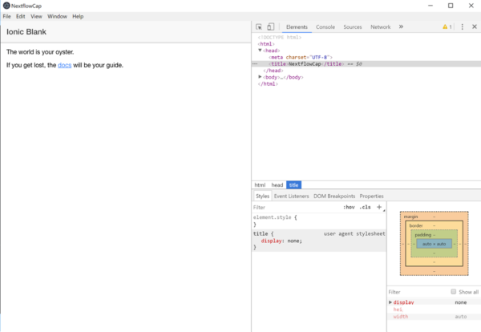Toggle the Show all checkbox
Viewport: 481px width, 332px height.
(x=454, y=291)
